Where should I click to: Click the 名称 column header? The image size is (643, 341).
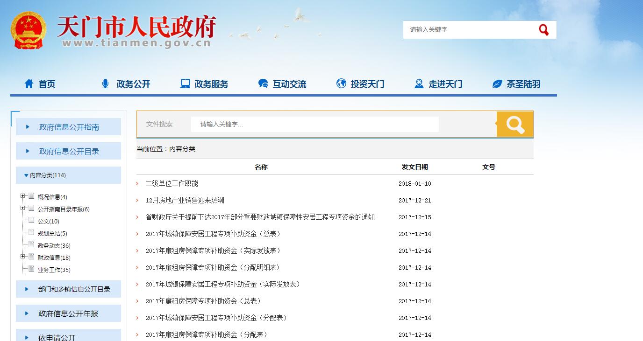[261, 167]
